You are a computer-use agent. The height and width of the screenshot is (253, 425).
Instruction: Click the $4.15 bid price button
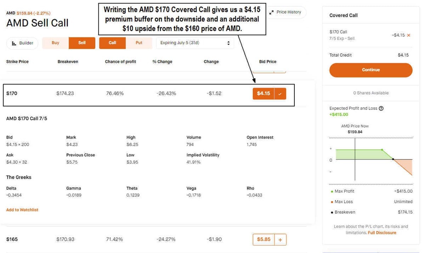263,94
